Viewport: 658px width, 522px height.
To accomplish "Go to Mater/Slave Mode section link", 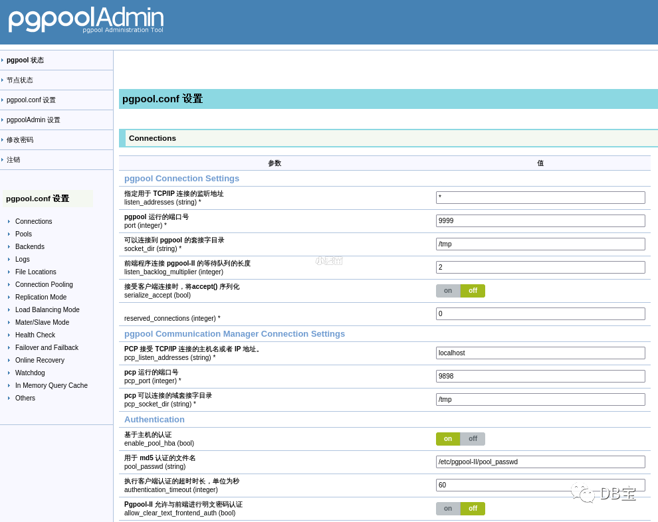I will [42, 322].
